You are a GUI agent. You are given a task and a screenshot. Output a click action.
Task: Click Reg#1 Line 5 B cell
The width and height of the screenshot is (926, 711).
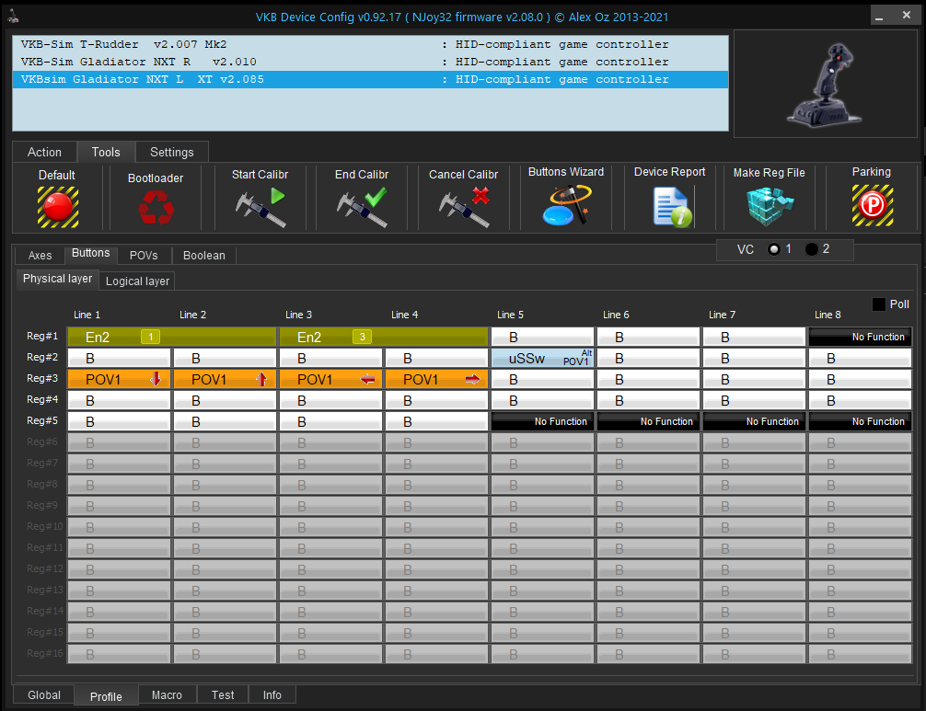click(543, 337)
